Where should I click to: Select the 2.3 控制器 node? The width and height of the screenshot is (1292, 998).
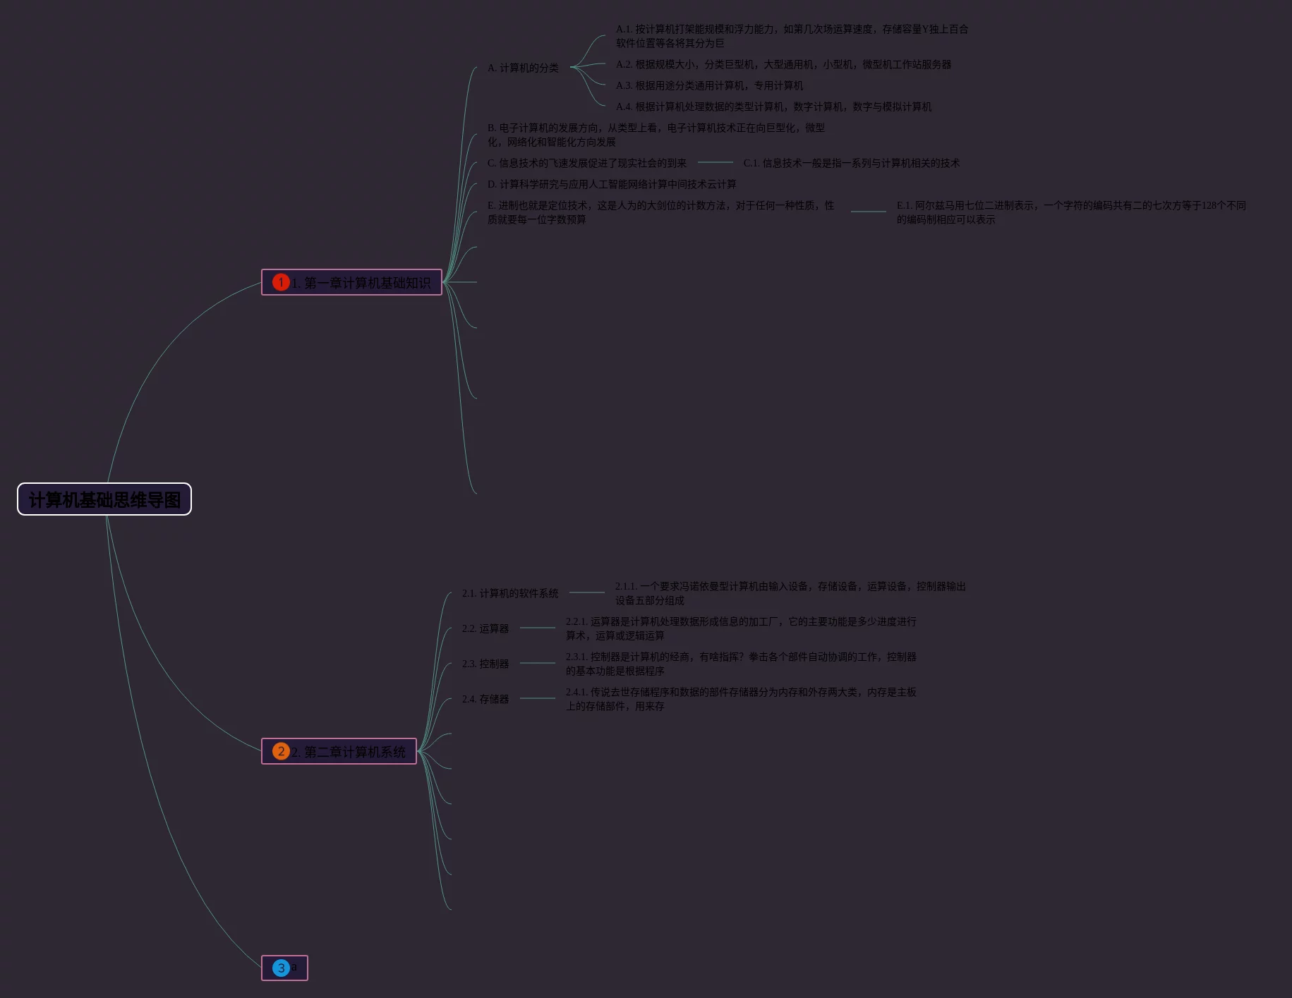[485, 664]
